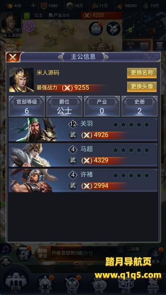
Task: Open the 英雄 helmet icon
Action: coord(45,284)
